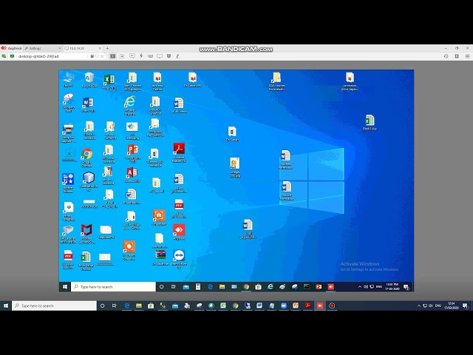This screenshot has width=473, height=355.
Task: Open AnyDesk chat icon in toolbar
Action: click(x=132, y=56)
